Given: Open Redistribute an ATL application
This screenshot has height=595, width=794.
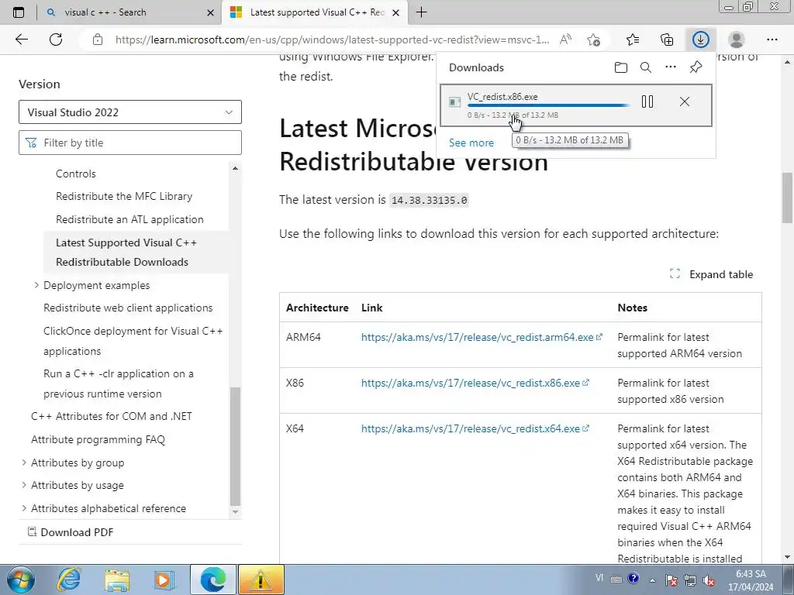Looking at the screenshot, I should click(129, 219).
